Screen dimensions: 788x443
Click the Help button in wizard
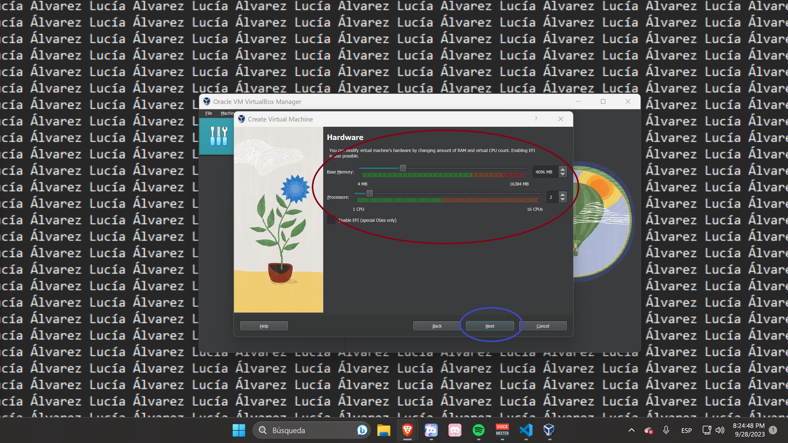coord(263,325)
